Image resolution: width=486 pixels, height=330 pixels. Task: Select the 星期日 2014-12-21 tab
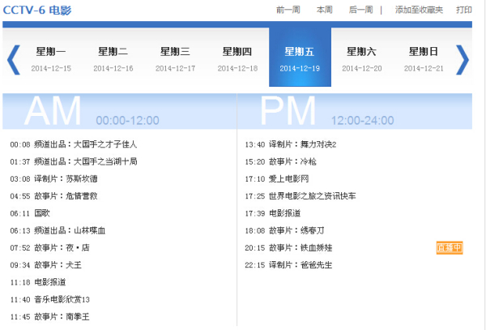424,59
